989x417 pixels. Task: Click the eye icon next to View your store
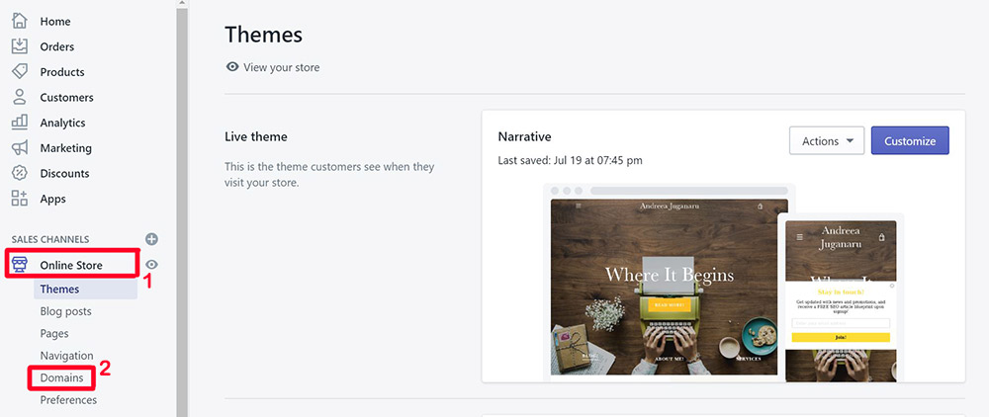[x=232, y=67]
